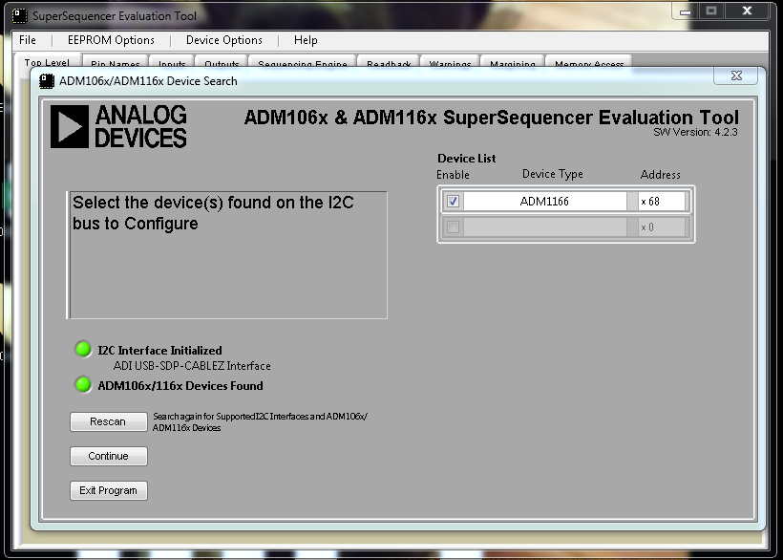
Task: Switch to the Top Level tab
Action: 47,63
